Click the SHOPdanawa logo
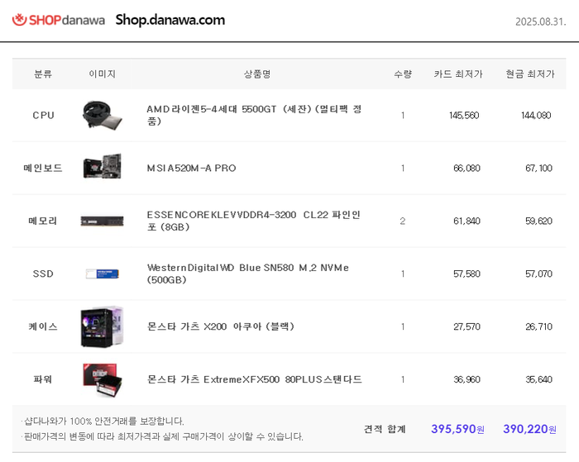 coord(59,20)
